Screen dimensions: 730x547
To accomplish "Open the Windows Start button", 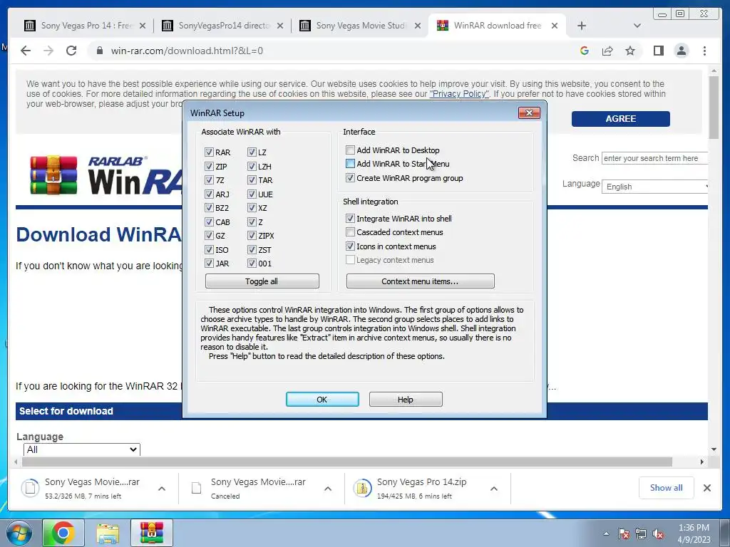I will (19, 533).
